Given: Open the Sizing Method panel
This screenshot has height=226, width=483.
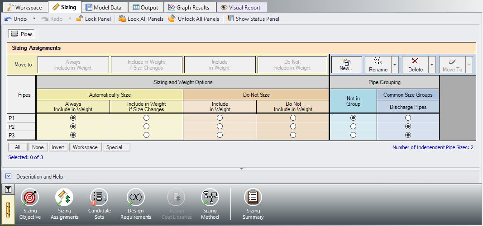Looking at the screenshot, I should [210, 204].
